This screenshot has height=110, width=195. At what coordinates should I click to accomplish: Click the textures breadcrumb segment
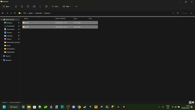coord(47,13)
